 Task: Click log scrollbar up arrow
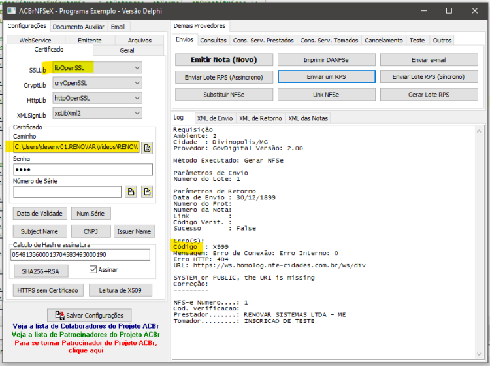(479, 131)
